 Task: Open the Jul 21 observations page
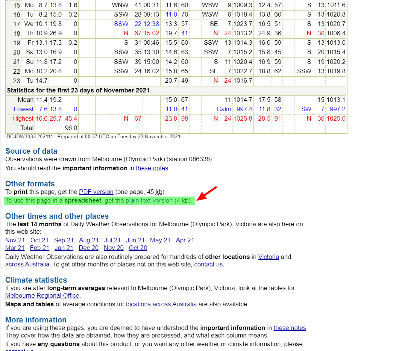point(112,241)
